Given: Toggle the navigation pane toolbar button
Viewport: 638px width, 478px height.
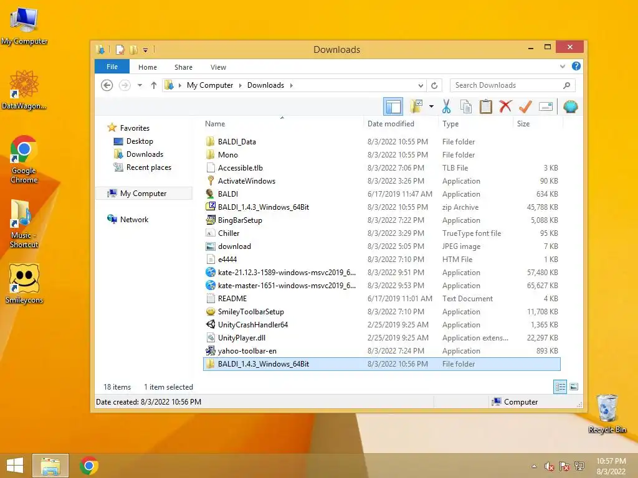Looking at the screenshot, I should (x=393, y=106).
